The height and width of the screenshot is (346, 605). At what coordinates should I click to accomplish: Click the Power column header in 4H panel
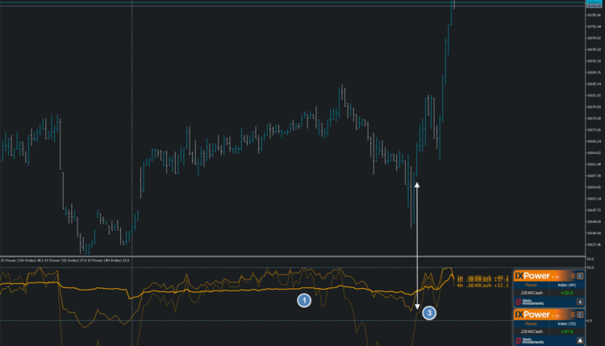tap(532, 285)
